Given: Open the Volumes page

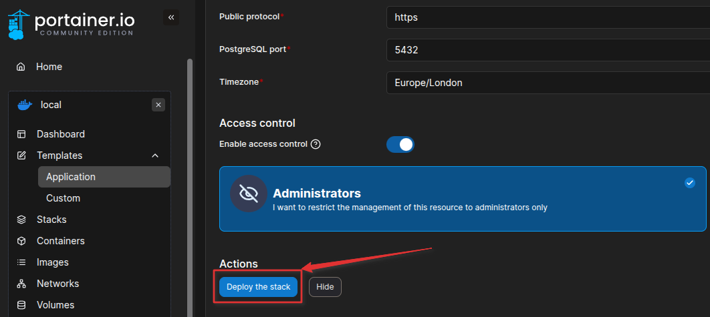Looking at the screenshot, I should point(55,305).
